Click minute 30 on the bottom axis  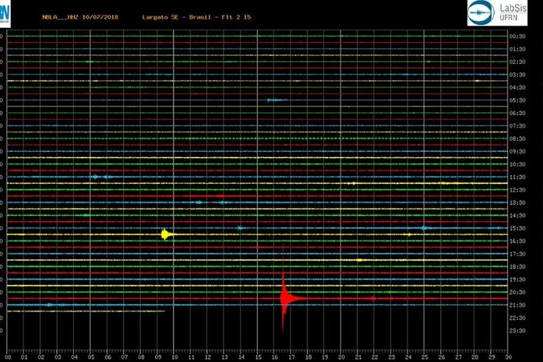click(x=509, y=357)
